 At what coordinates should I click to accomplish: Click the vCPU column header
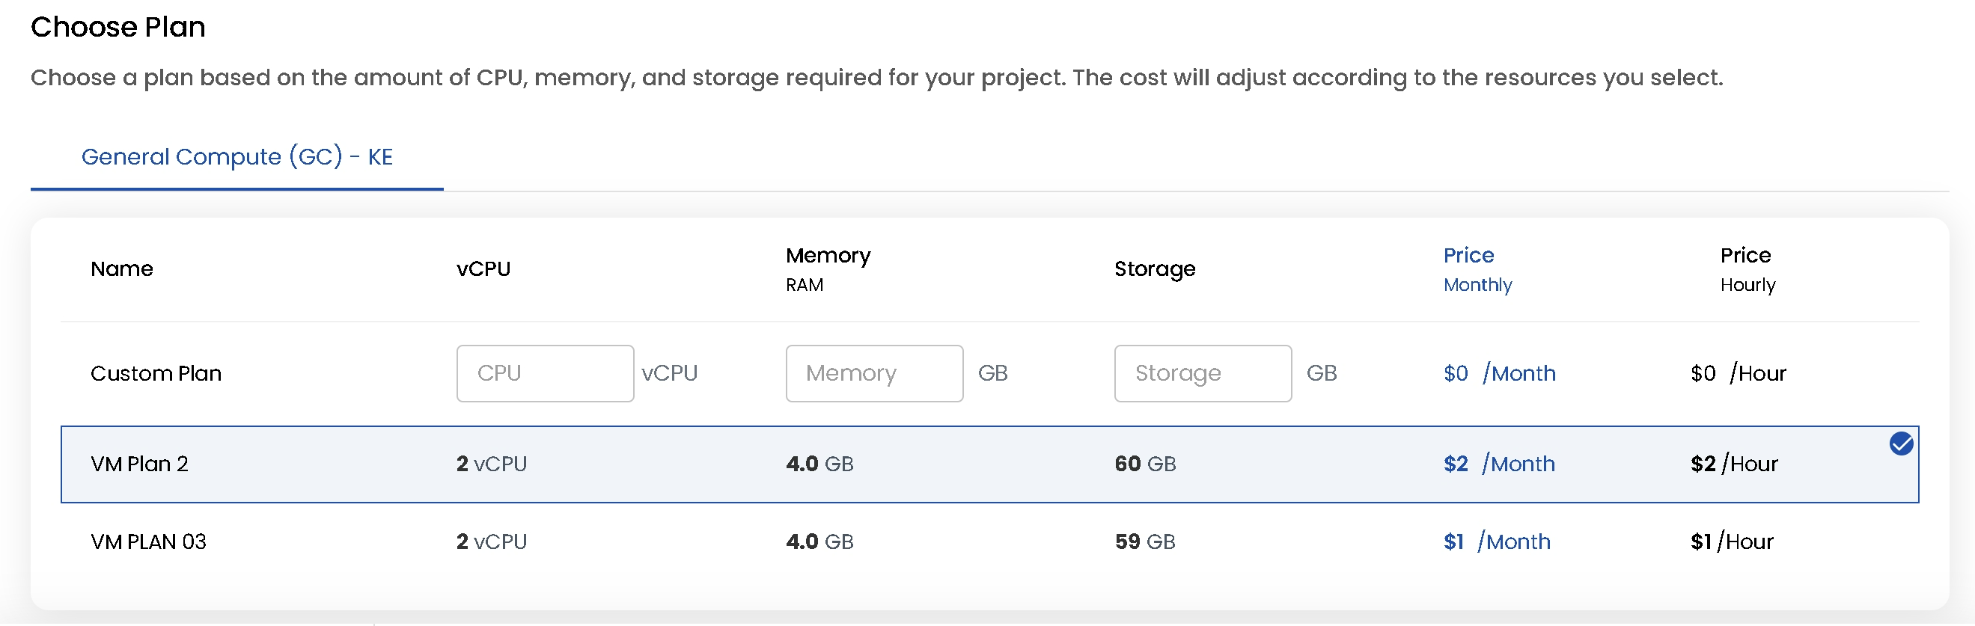(483, 269)
